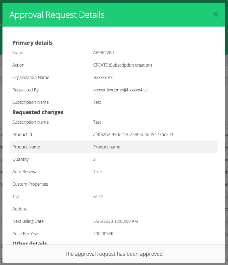Select the Auto Renewal True value
Image resolution: width=228 pixels, height=265 pixels.
coord(98,172)
